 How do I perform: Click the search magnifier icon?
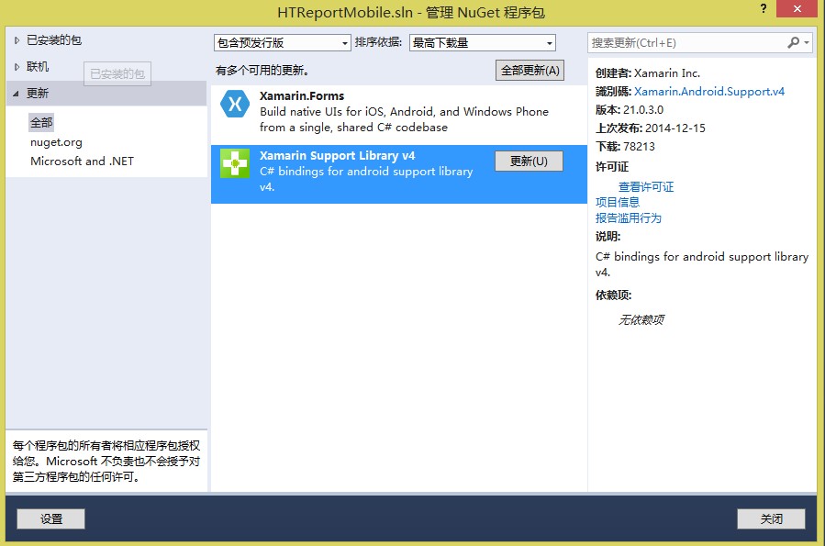point(794,43)
